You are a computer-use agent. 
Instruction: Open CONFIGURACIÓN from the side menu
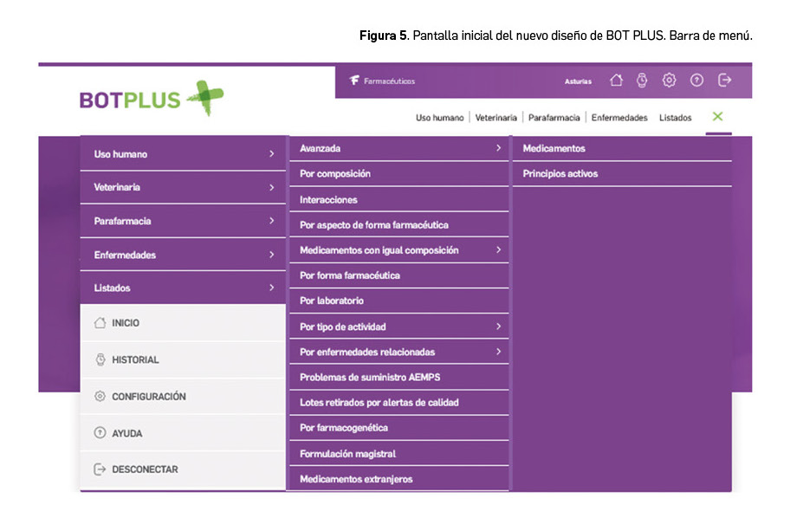click(148, 397)
